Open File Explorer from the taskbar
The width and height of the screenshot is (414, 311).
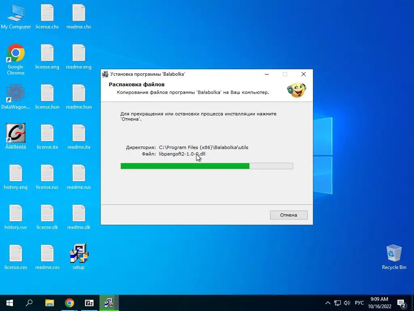pos(49,303)
